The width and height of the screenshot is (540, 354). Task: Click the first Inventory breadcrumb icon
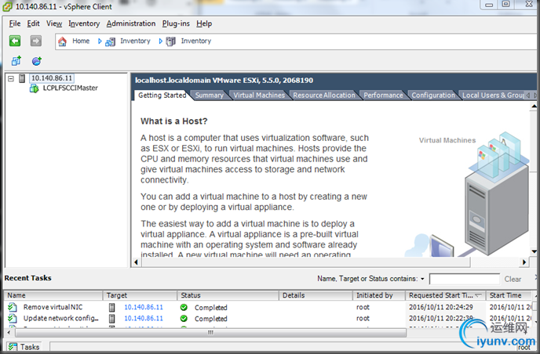pos(110,42)
